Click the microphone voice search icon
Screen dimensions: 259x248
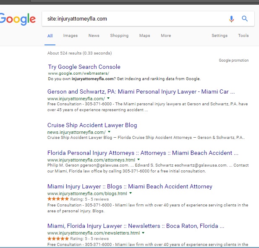[x=231, y=19]
